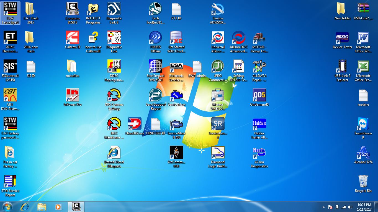Open Put in cat factory web file

[x=10, y=157]
